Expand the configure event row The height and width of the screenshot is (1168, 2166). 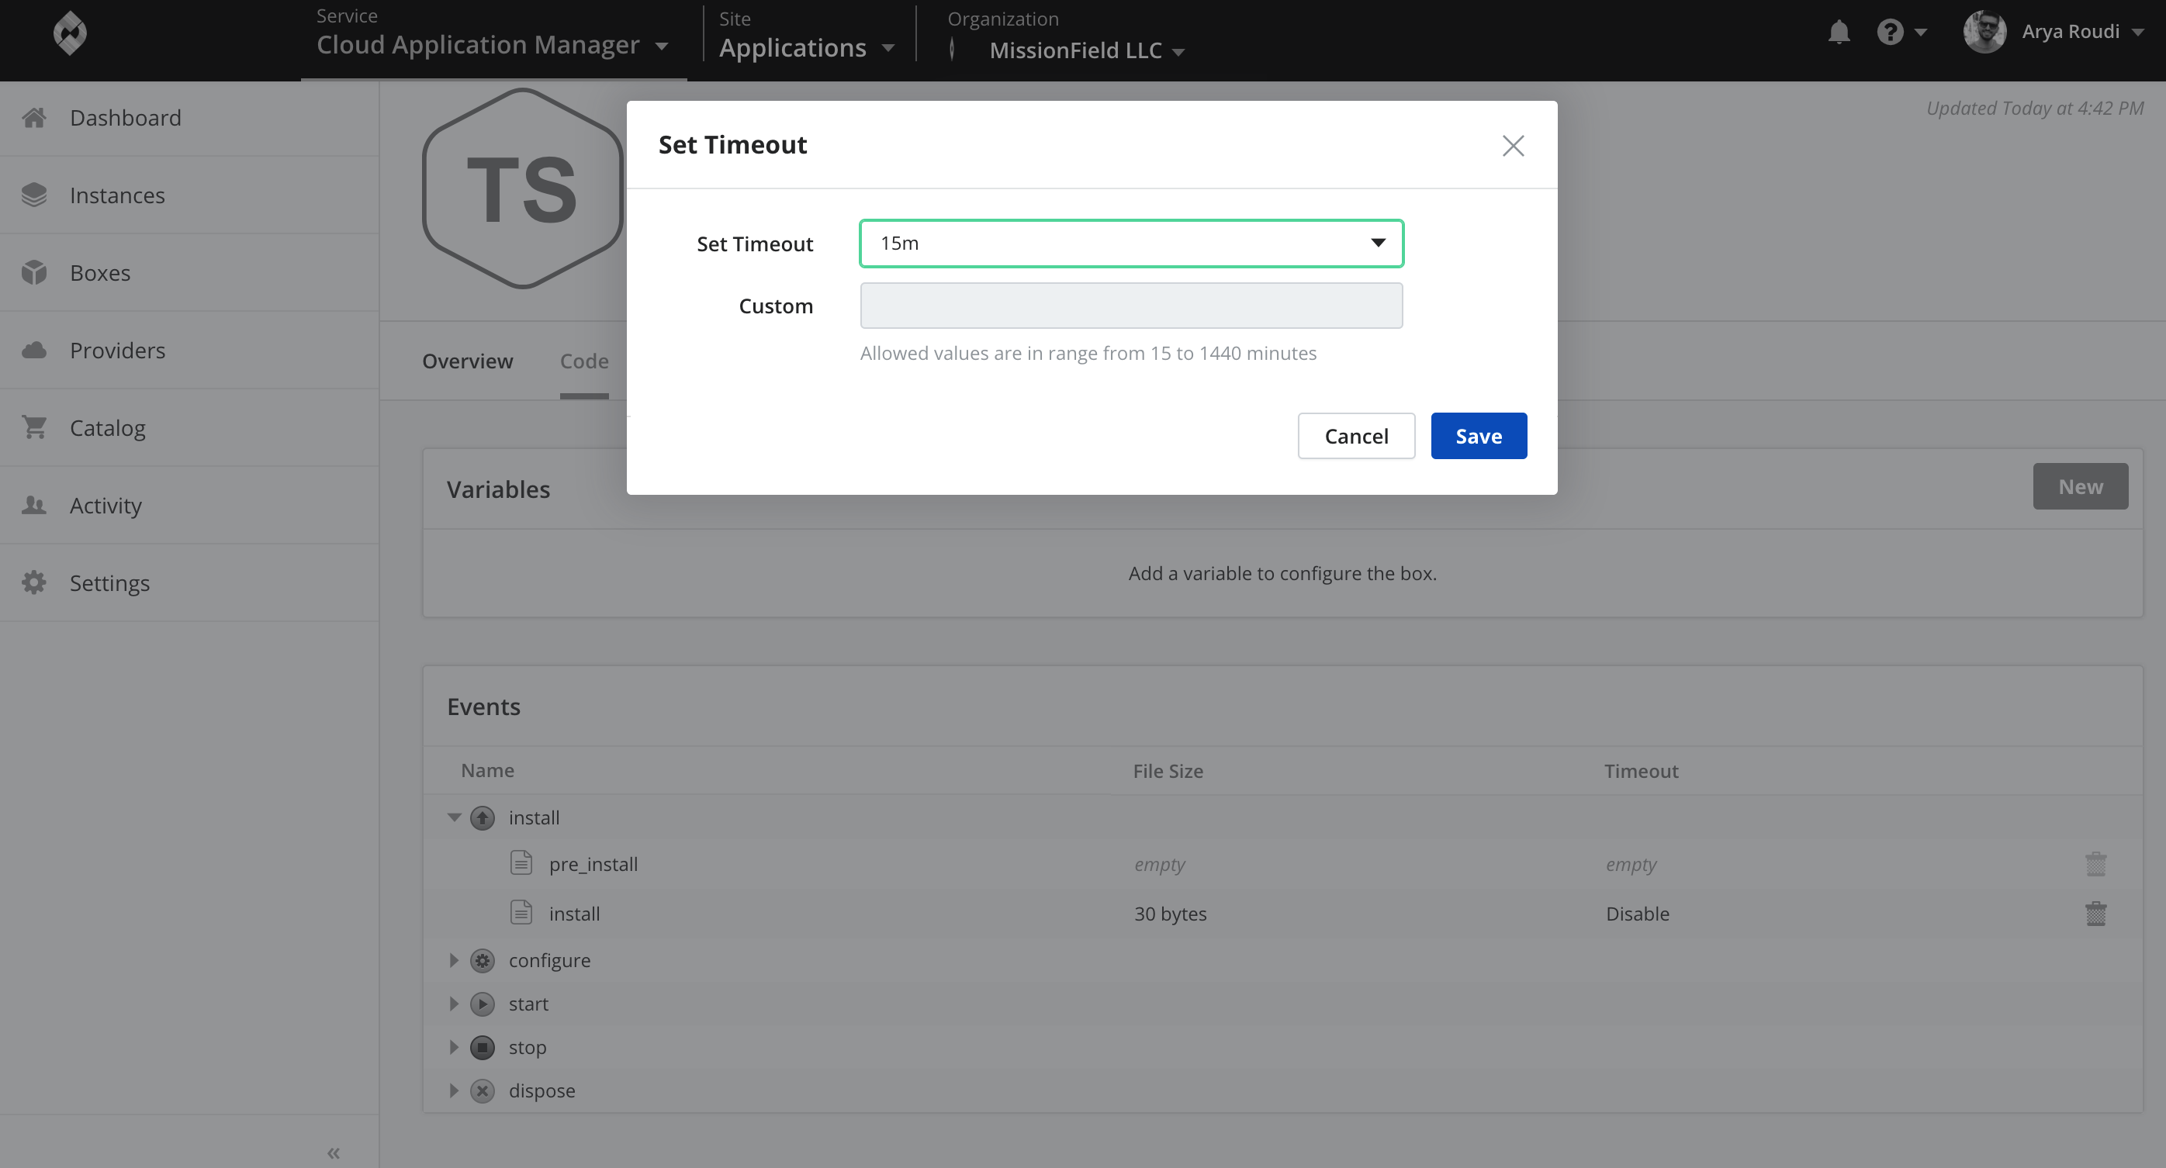[452, 959]
